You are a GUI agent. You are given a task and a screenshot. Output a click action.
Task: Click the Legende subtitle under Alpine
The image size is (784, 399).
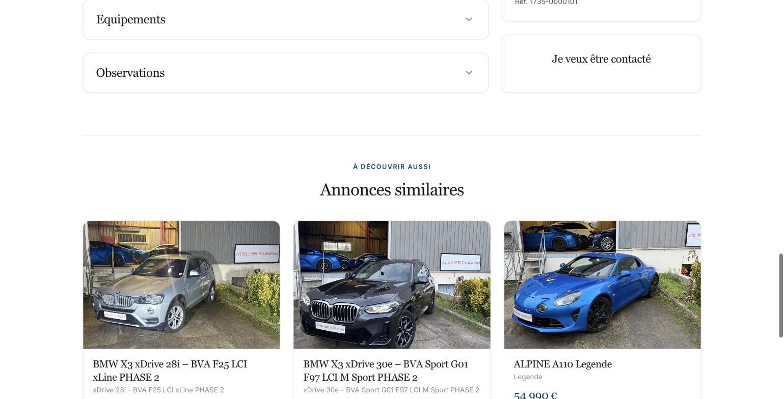pyautogui.click(x=528, y=377)
